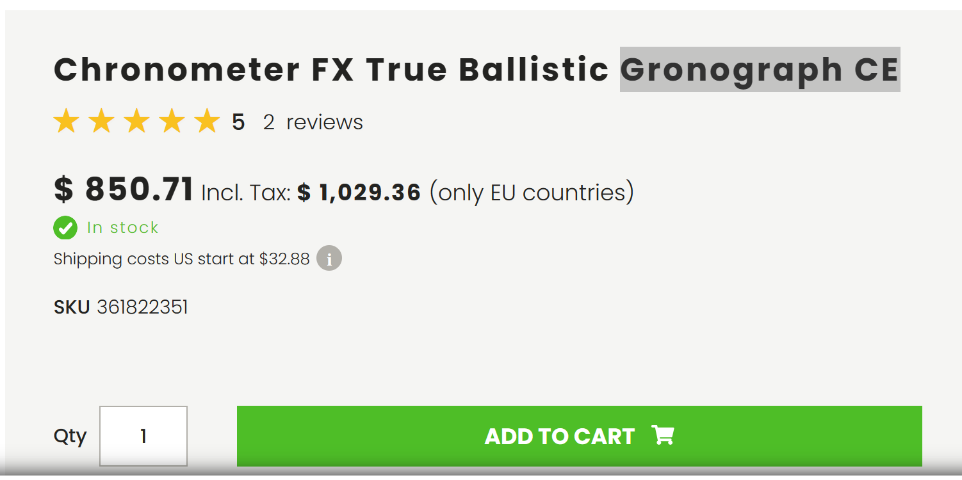Screen dimensions: 962x480
Task: Click the Qty quantity input field
Action: pos(143,436)
